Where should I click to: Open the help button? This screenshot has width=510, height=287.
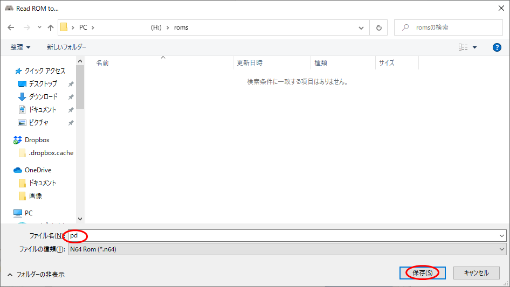coord(497,47)
